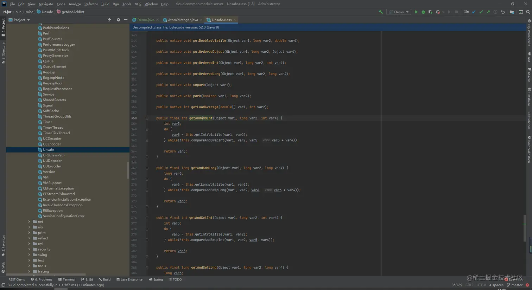The height and width of the screenshot is (290, 532).
Task: Open the Refactor menu
Action: click(x=91, y=4)
